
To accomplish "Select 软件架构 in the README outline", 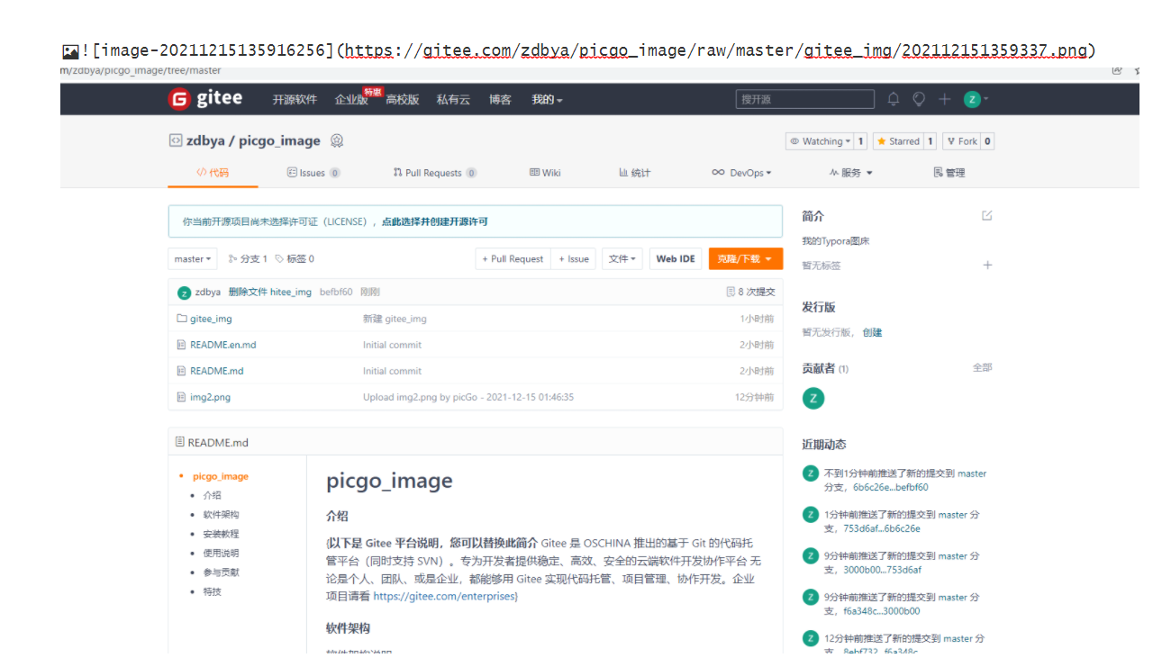I will pos(221,515).
